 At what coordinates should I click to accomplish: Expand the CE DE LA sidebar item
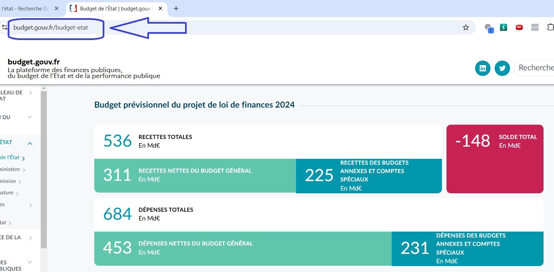(31, 238)
